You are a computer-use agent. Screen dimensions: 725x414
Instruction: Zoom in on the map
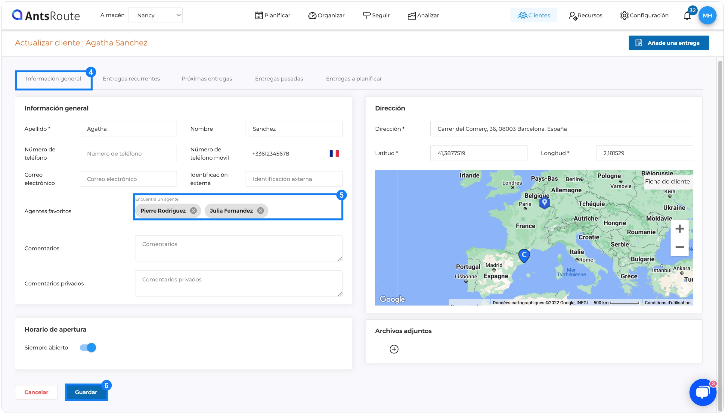(x=679, y=229)
